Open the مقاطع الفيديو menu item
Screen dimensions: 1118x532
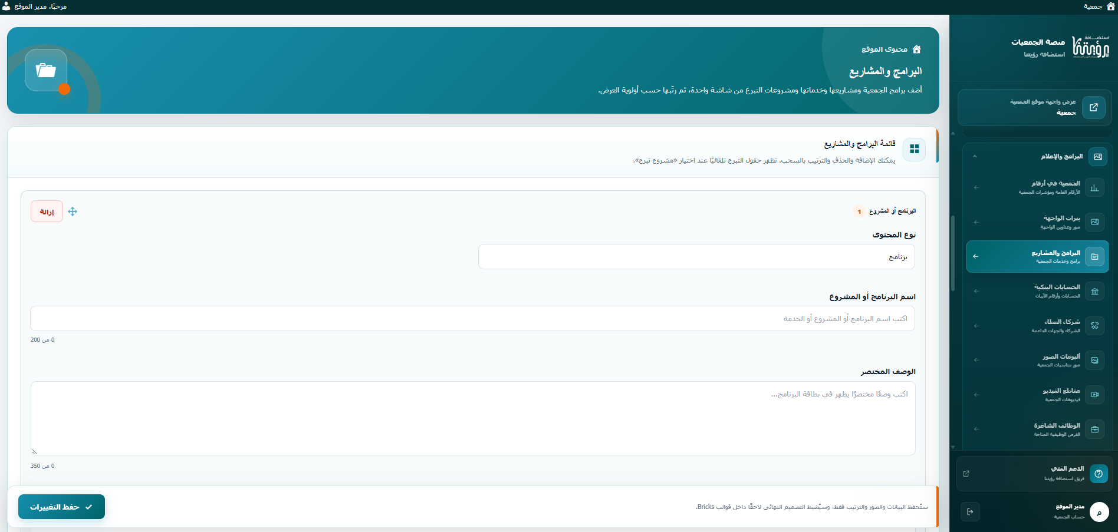coord(1038,395)
